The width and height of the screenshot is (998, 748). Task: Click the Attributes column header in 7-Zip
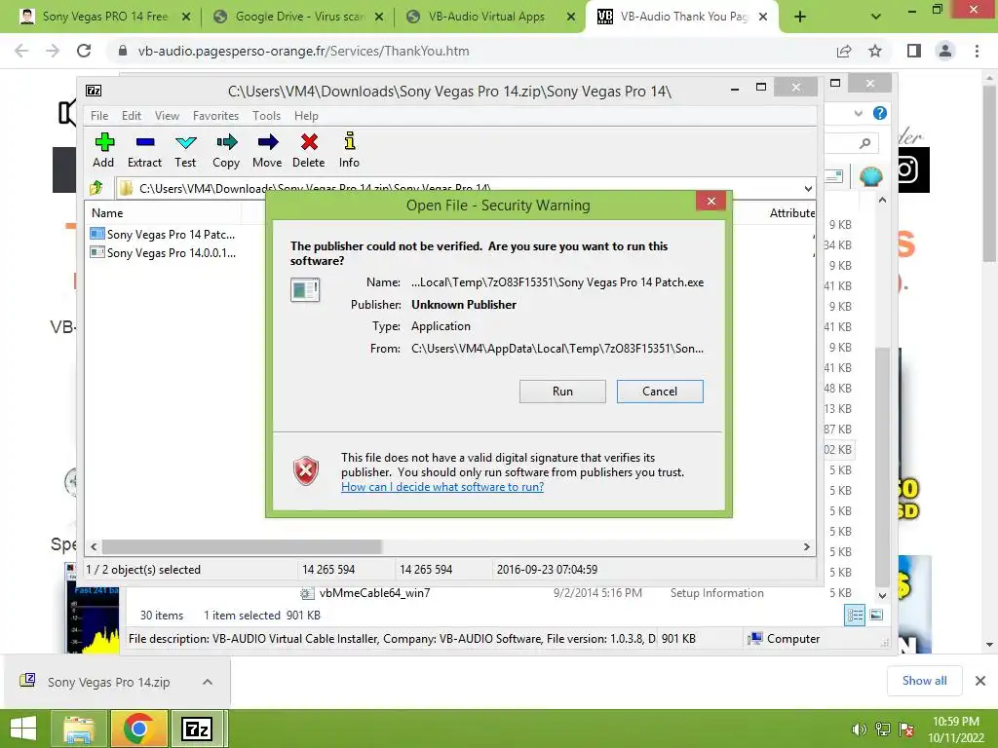coord(791,213)
